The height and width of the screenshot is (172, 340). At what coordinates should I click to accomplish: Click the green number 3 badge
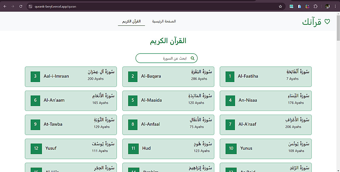click(35, 77)
